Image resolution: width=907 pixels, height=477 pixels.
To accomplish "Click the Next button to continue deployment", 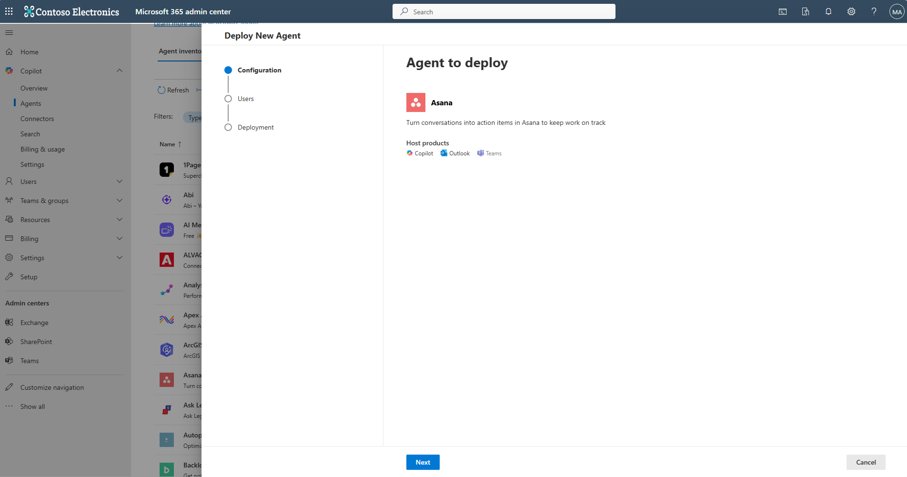I will (x=423, y=462).
